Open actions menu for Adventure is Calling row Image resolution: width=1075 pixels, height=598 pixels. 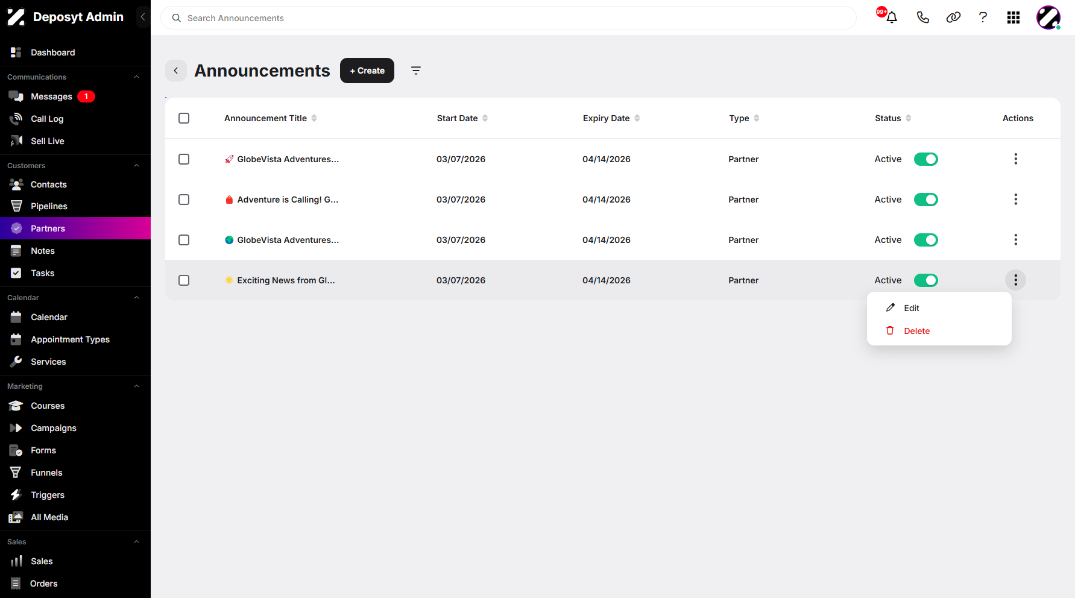pos(1016,200)
